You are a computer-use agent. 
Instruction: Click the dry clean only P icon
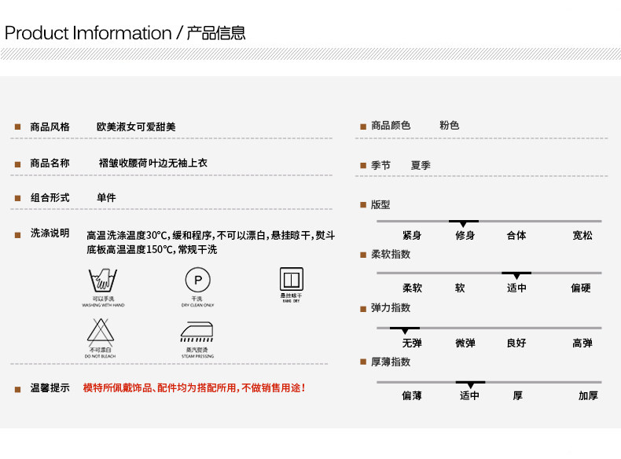coord(197,280)
